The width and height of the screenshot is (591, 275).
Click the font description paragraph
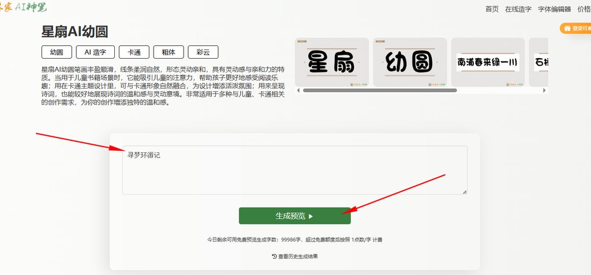click(x=163, y=86)
